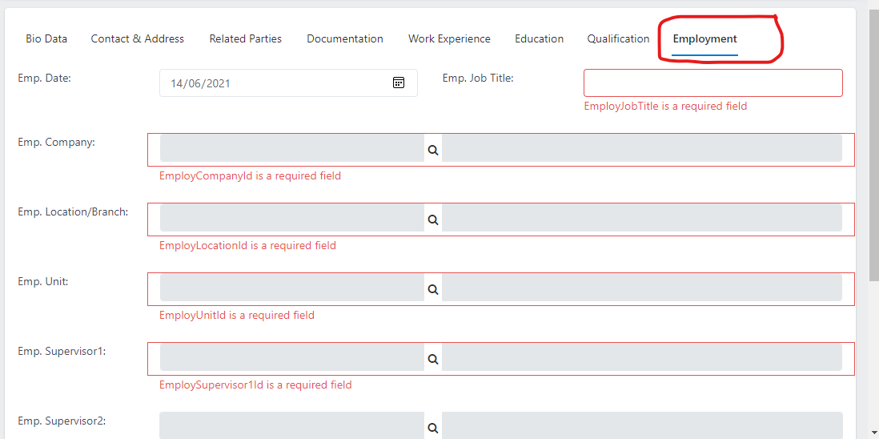This screenshot has width=879, height=439.
Task: Click the scrollbar down arrow
Action: coord(873,433)
